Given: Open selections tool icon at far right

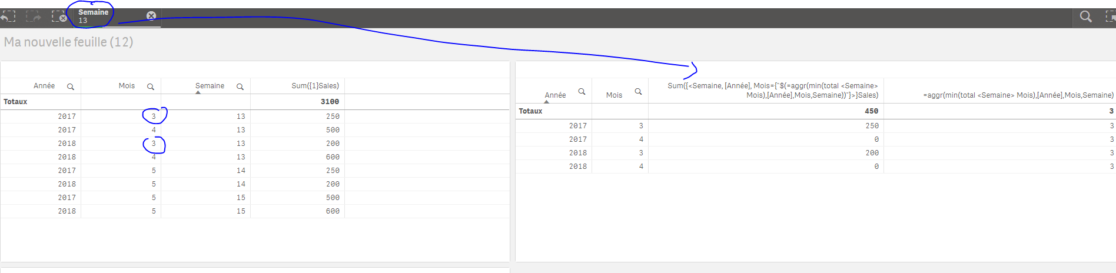Looking at the screenshot, I should pos(1110,16).
